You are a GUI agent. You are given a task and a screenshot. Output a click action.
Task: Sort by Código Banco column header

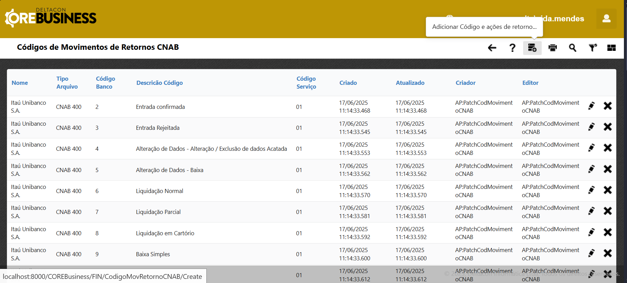105,83
